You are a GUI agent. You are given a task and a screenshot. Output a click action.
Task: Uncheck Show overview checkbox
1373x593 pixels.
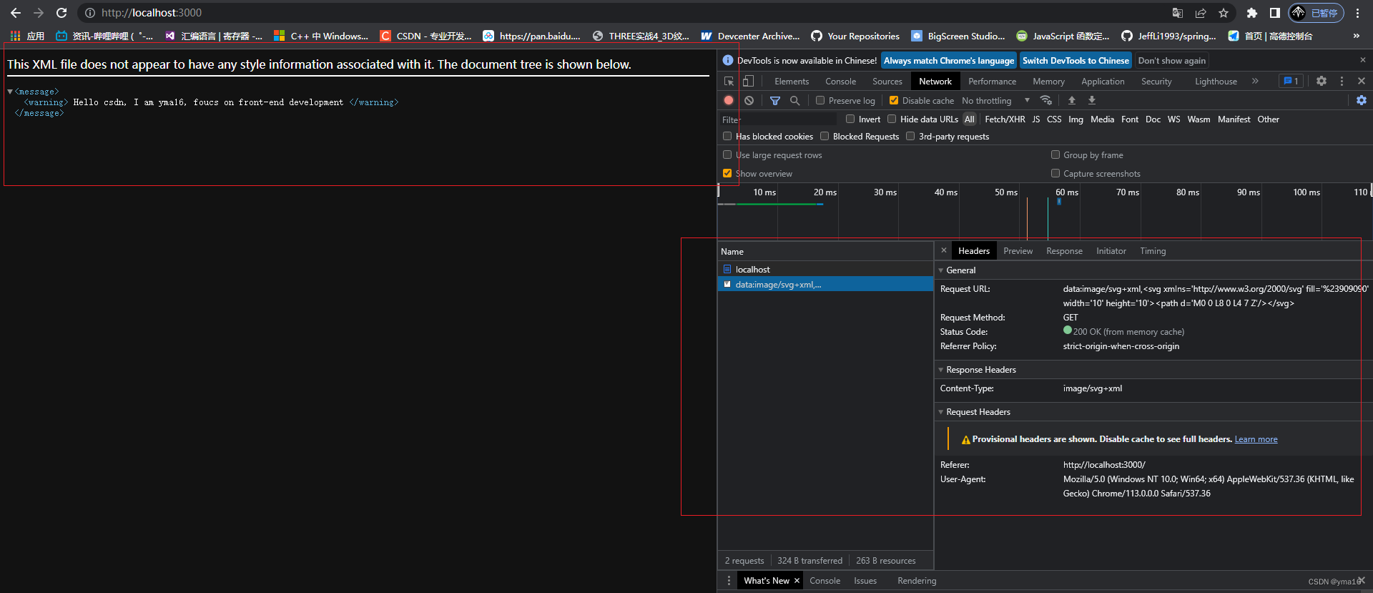point(727,173)
